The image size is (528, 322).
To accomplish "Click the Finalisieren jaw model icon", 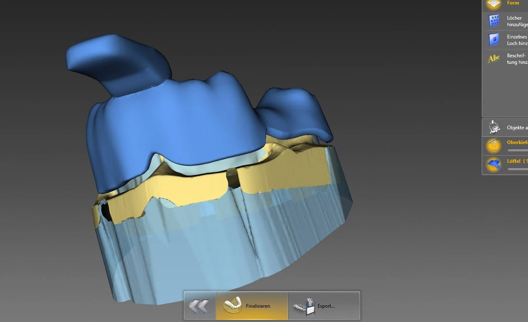I will pyautogui.click(x=232, y=305).
